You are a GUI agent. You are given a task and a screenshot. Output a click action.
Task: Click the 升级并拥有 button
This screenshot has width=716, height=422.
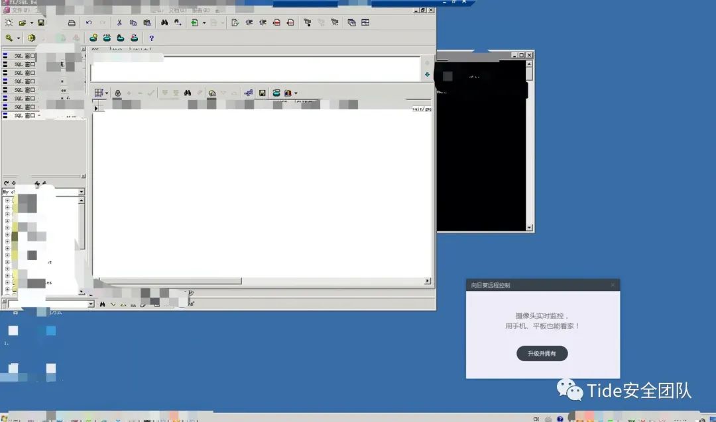[542, 353]
